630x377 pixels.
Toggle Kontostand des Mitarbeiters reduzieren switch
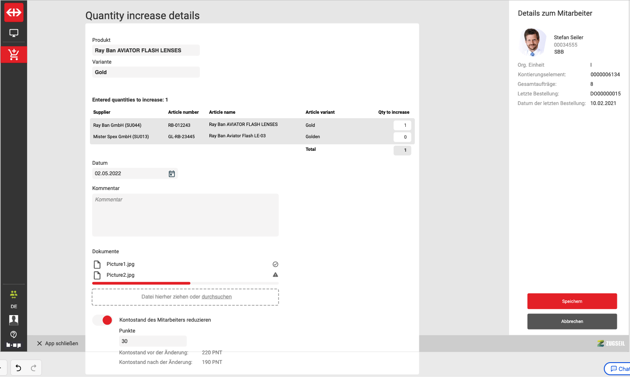(103, 320)
